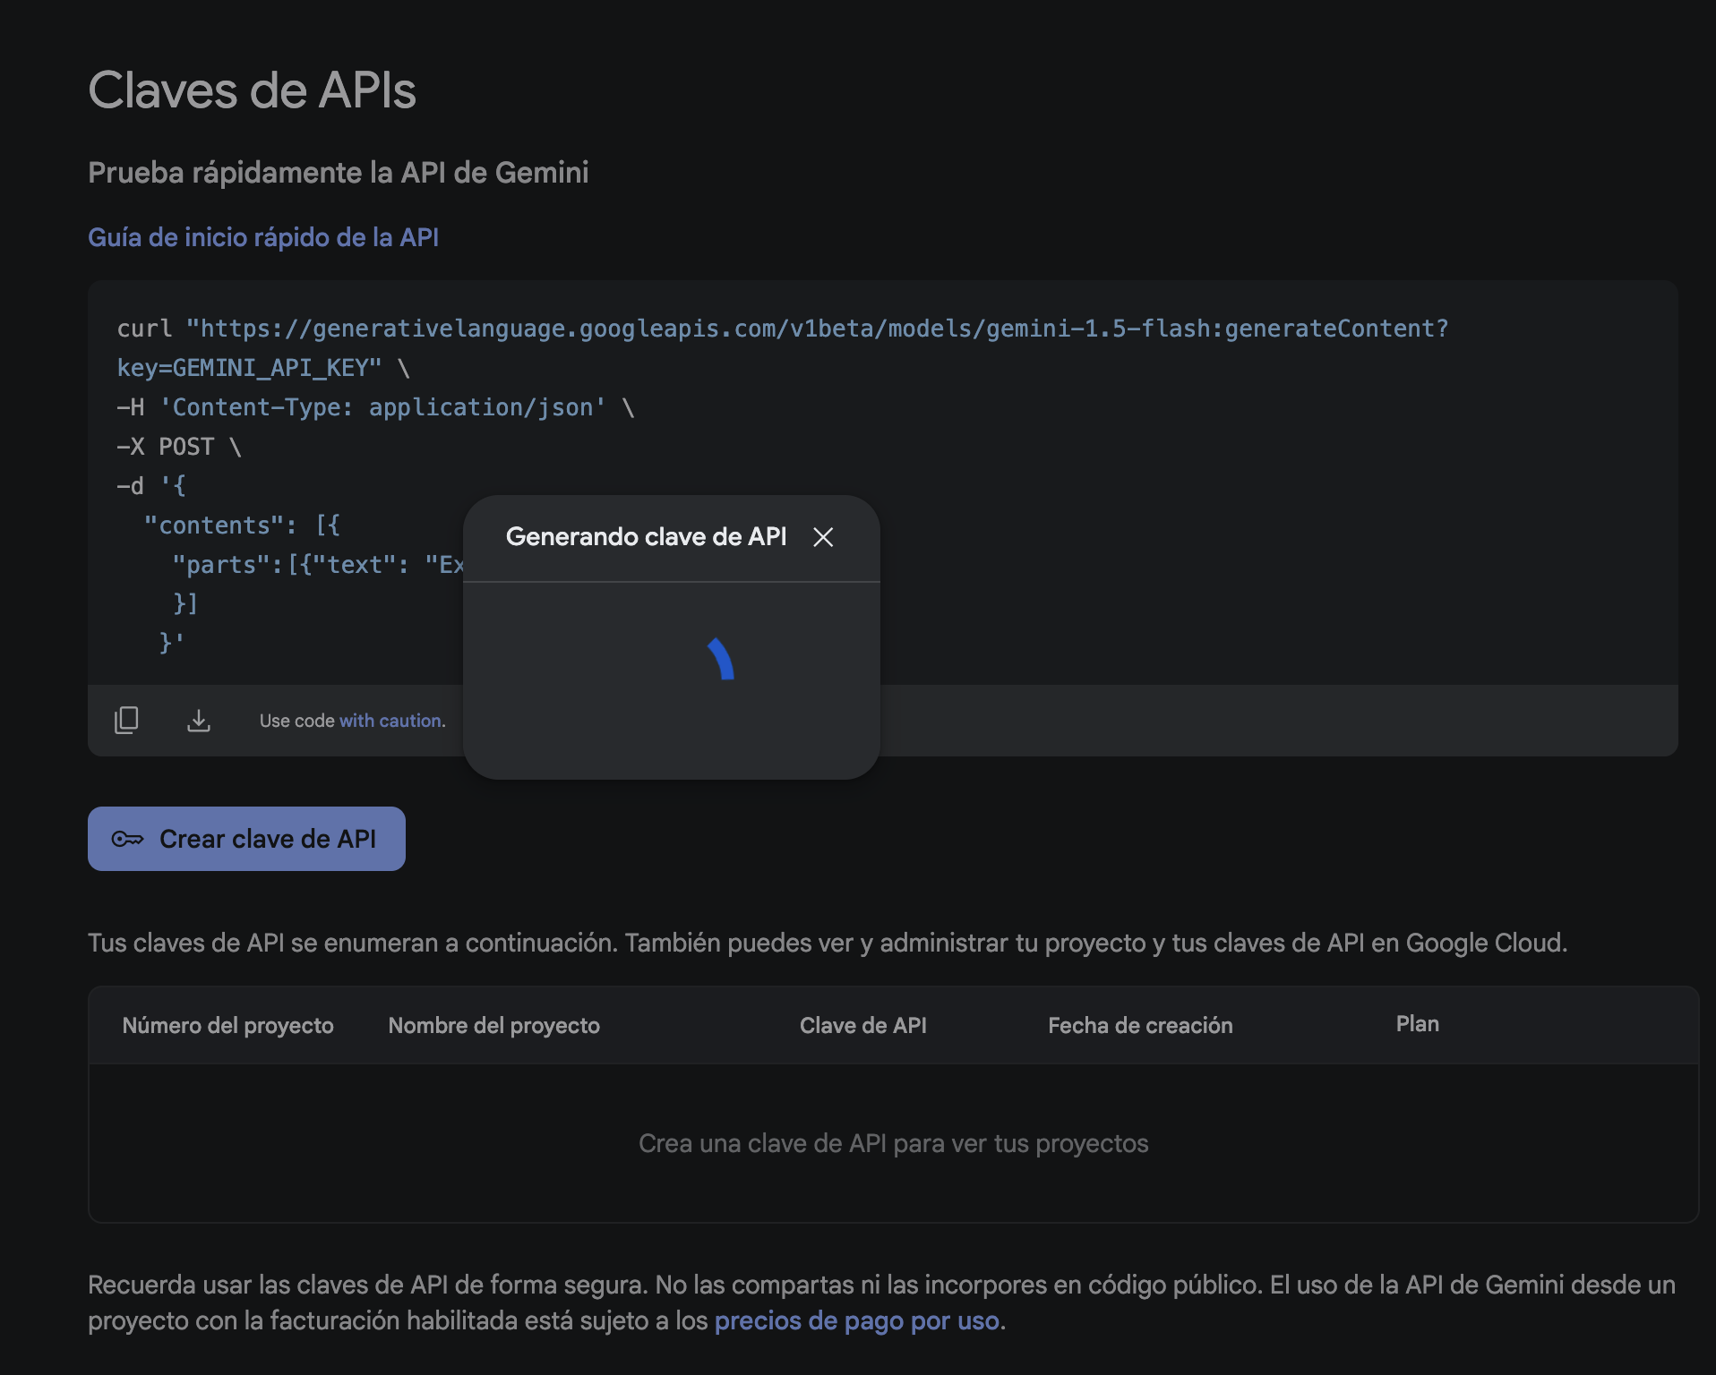Click the Claves de APIs page heading

pos(252,90)
